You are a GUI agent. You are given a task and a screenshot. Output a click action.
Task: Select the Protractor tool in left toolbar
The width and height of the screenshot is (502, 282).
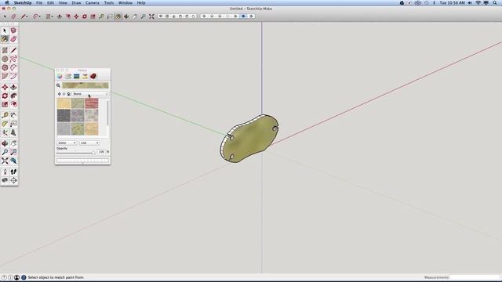point(5,124)
